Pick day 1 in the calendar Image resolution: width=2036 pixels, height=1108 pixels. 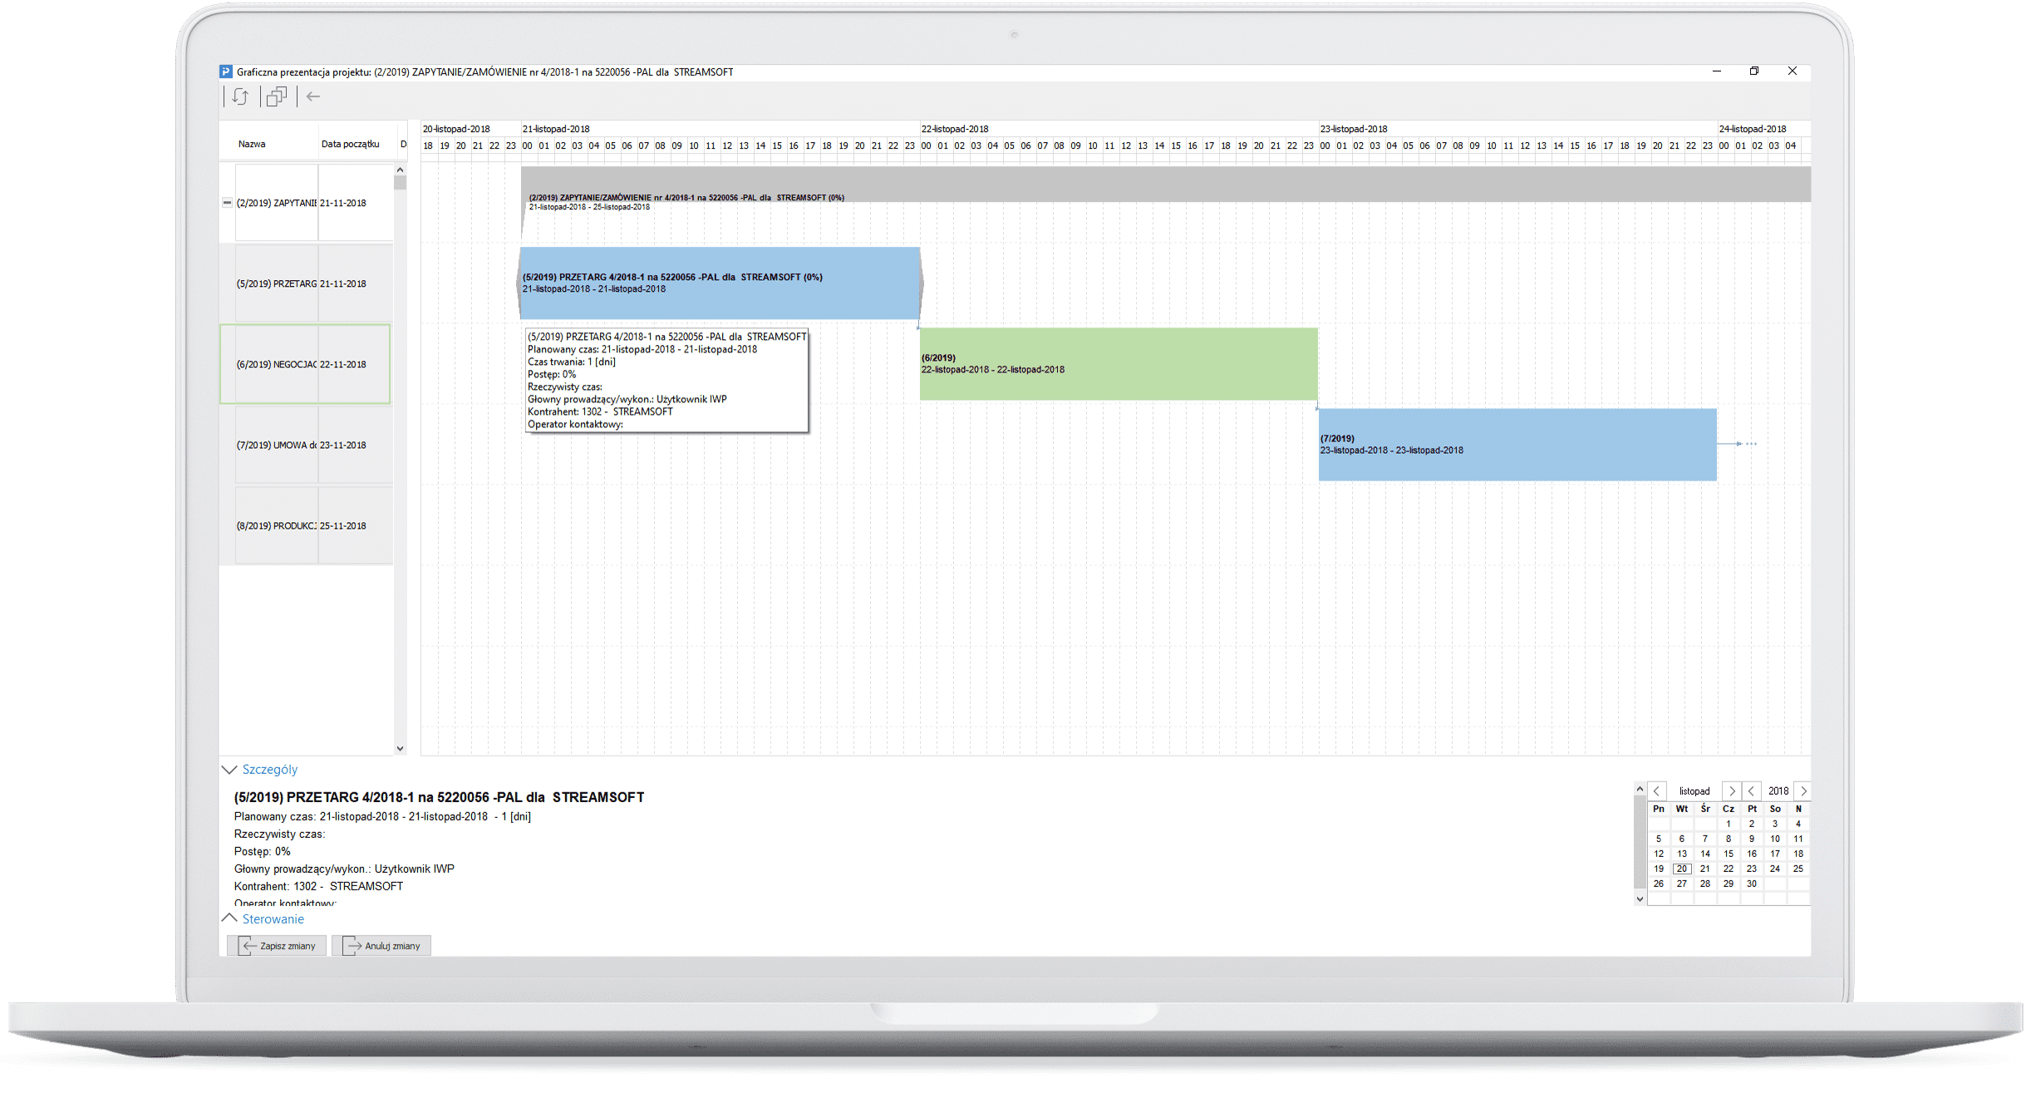point(1729,824)
